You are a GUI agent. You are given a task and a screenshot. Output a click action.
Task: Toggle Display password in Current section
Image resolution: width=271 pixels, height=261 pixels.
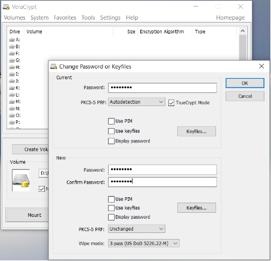[111, 141]
